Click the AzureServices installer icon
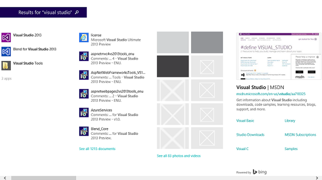The height and width of the screenshot is (180, 322). pyautogui.click(x=84, y=113)
